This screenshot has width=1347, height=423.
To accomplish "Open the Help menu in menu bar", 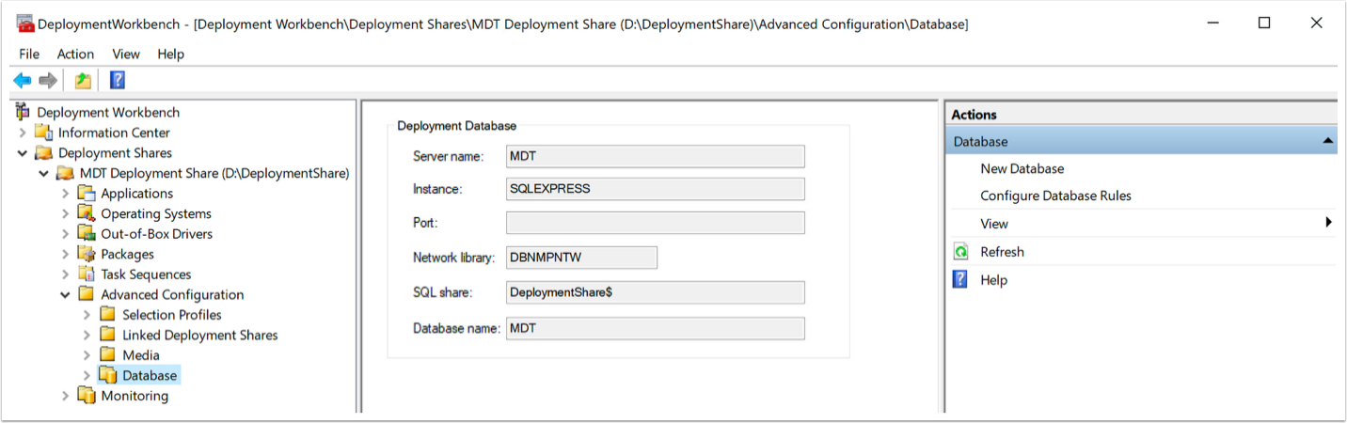I will coord(171,54).
